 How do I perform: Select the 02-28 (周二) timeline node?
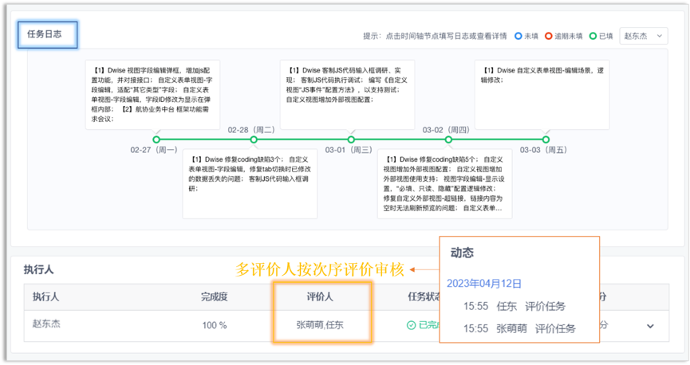254,139
